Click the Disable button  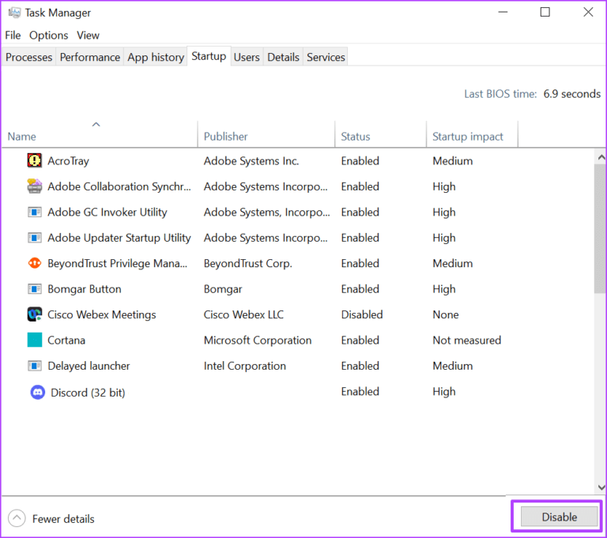click(x=560, y=517)
